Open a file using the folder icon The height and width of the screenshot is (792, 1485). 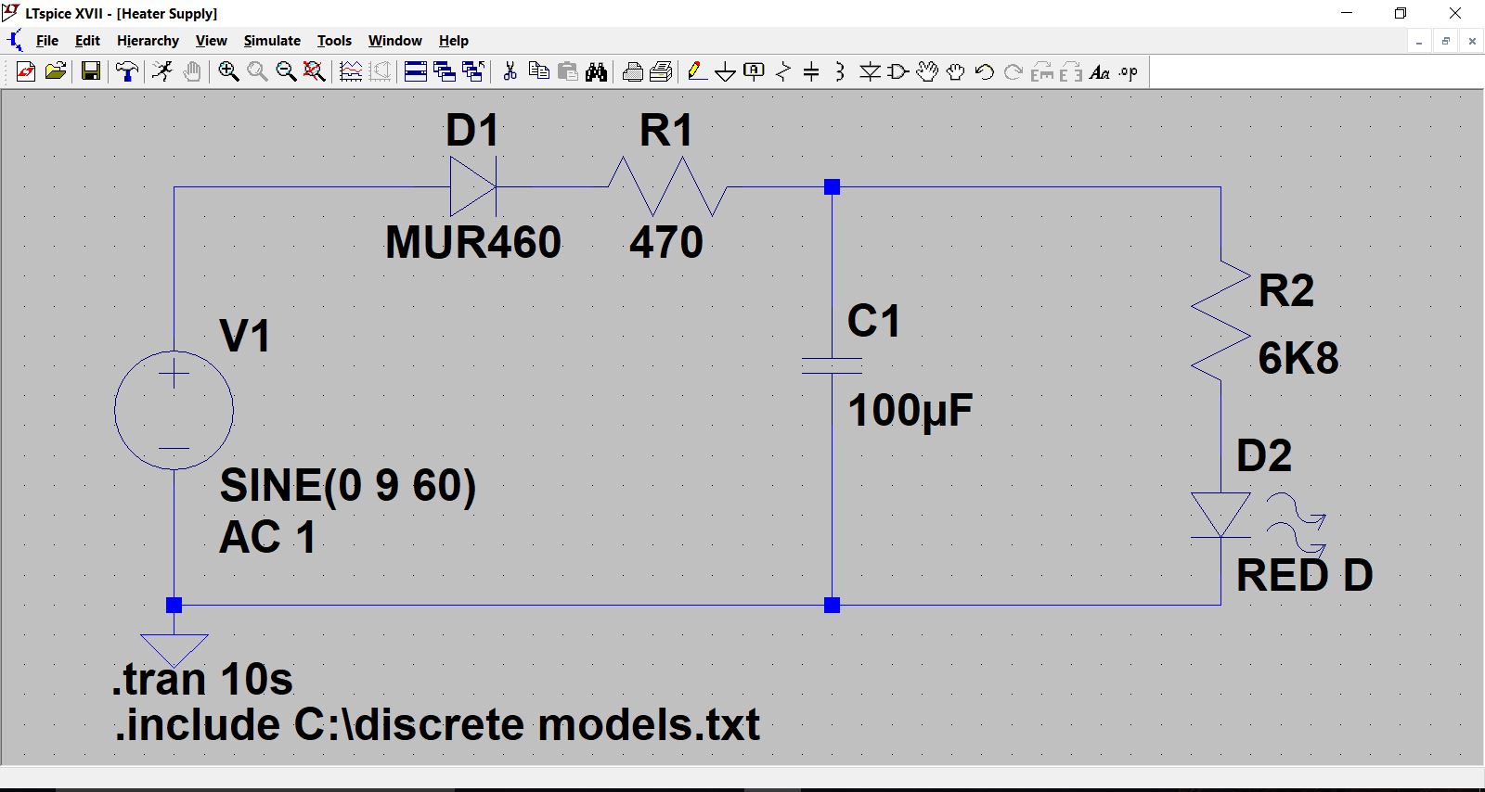click(x=56, y=71)
